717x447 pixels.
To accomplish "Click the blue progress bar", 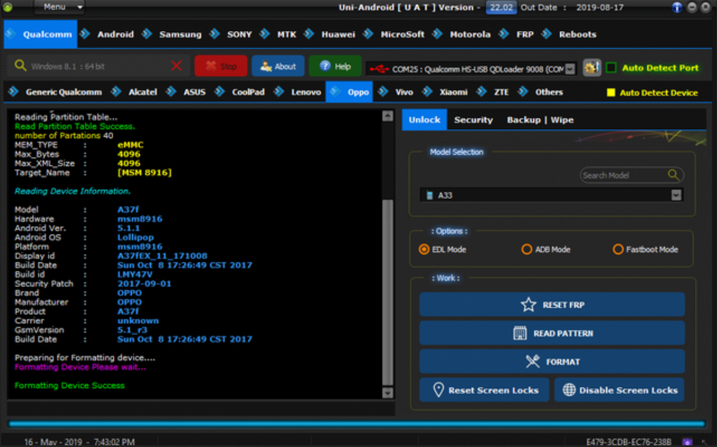I will tap(357, 424).
